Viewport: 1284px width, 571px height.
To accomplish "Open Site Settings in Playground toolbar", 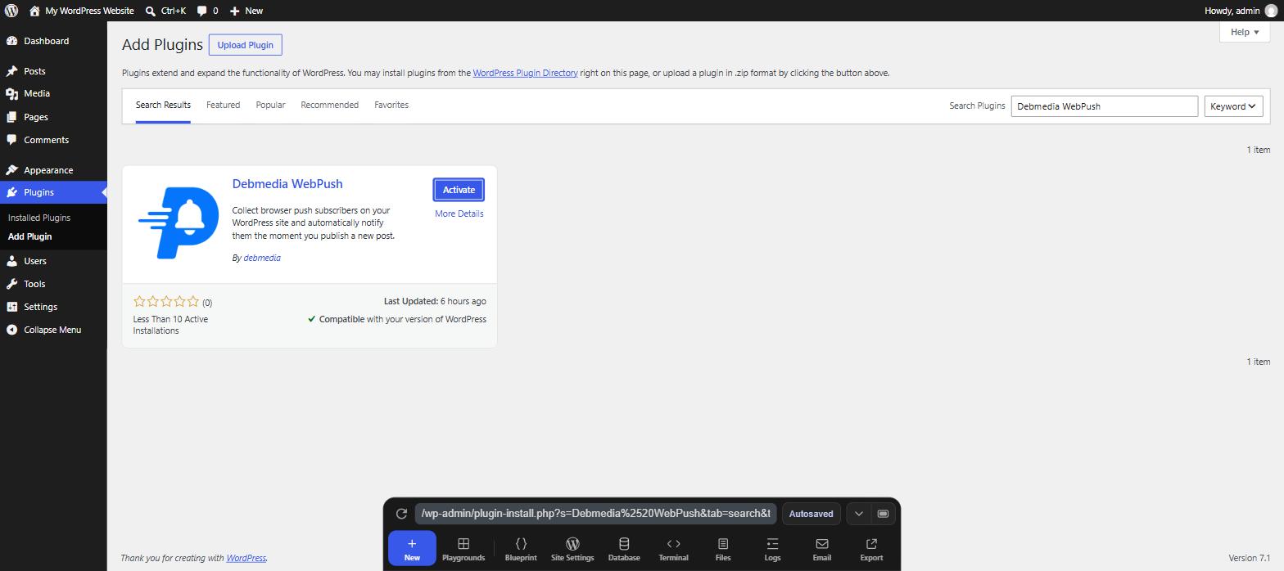I will [572, 549].
